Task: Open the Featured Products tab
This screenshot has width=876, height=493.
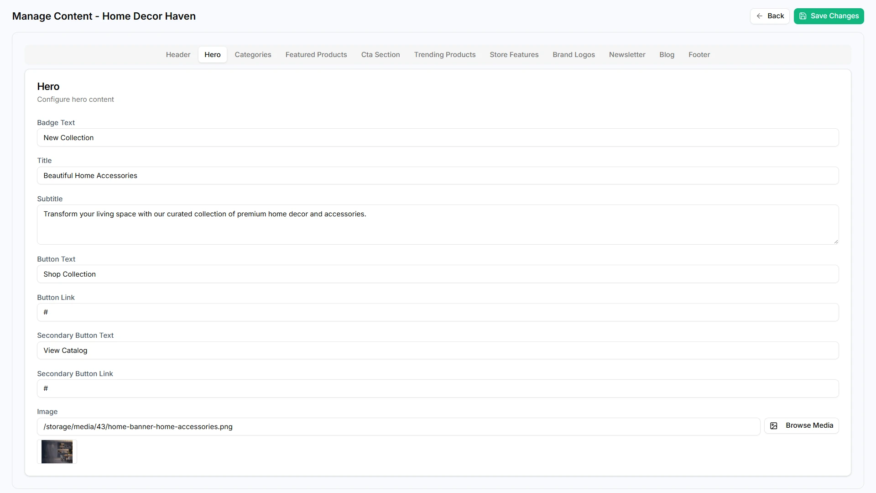Action: 316,55
